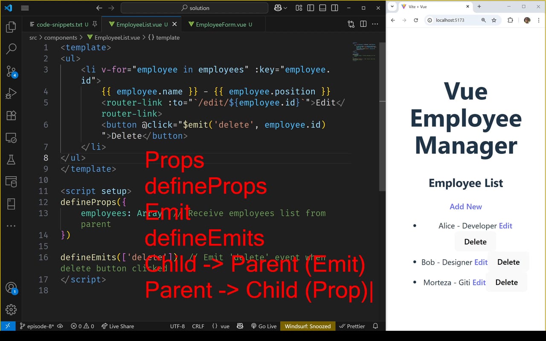Go forward in VS Code navigation history
The image size is (546, 341).
[x=111, y=8]
